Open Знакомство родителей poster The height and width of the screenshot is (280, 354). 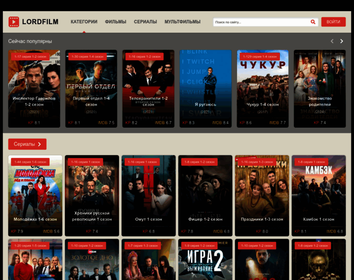click(x=320, y=89)
